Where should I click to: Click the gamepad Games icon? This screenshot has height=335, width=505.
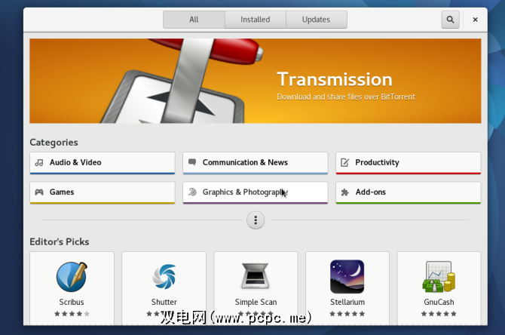39,192
